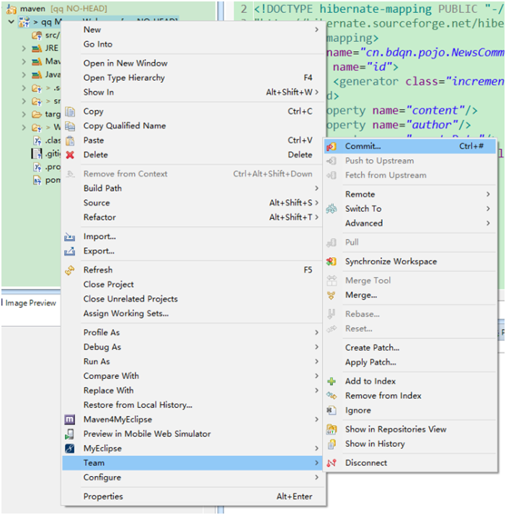Screen dimensions: 506x515
Task: Click the Refresh icon
Action: (70, 270)
